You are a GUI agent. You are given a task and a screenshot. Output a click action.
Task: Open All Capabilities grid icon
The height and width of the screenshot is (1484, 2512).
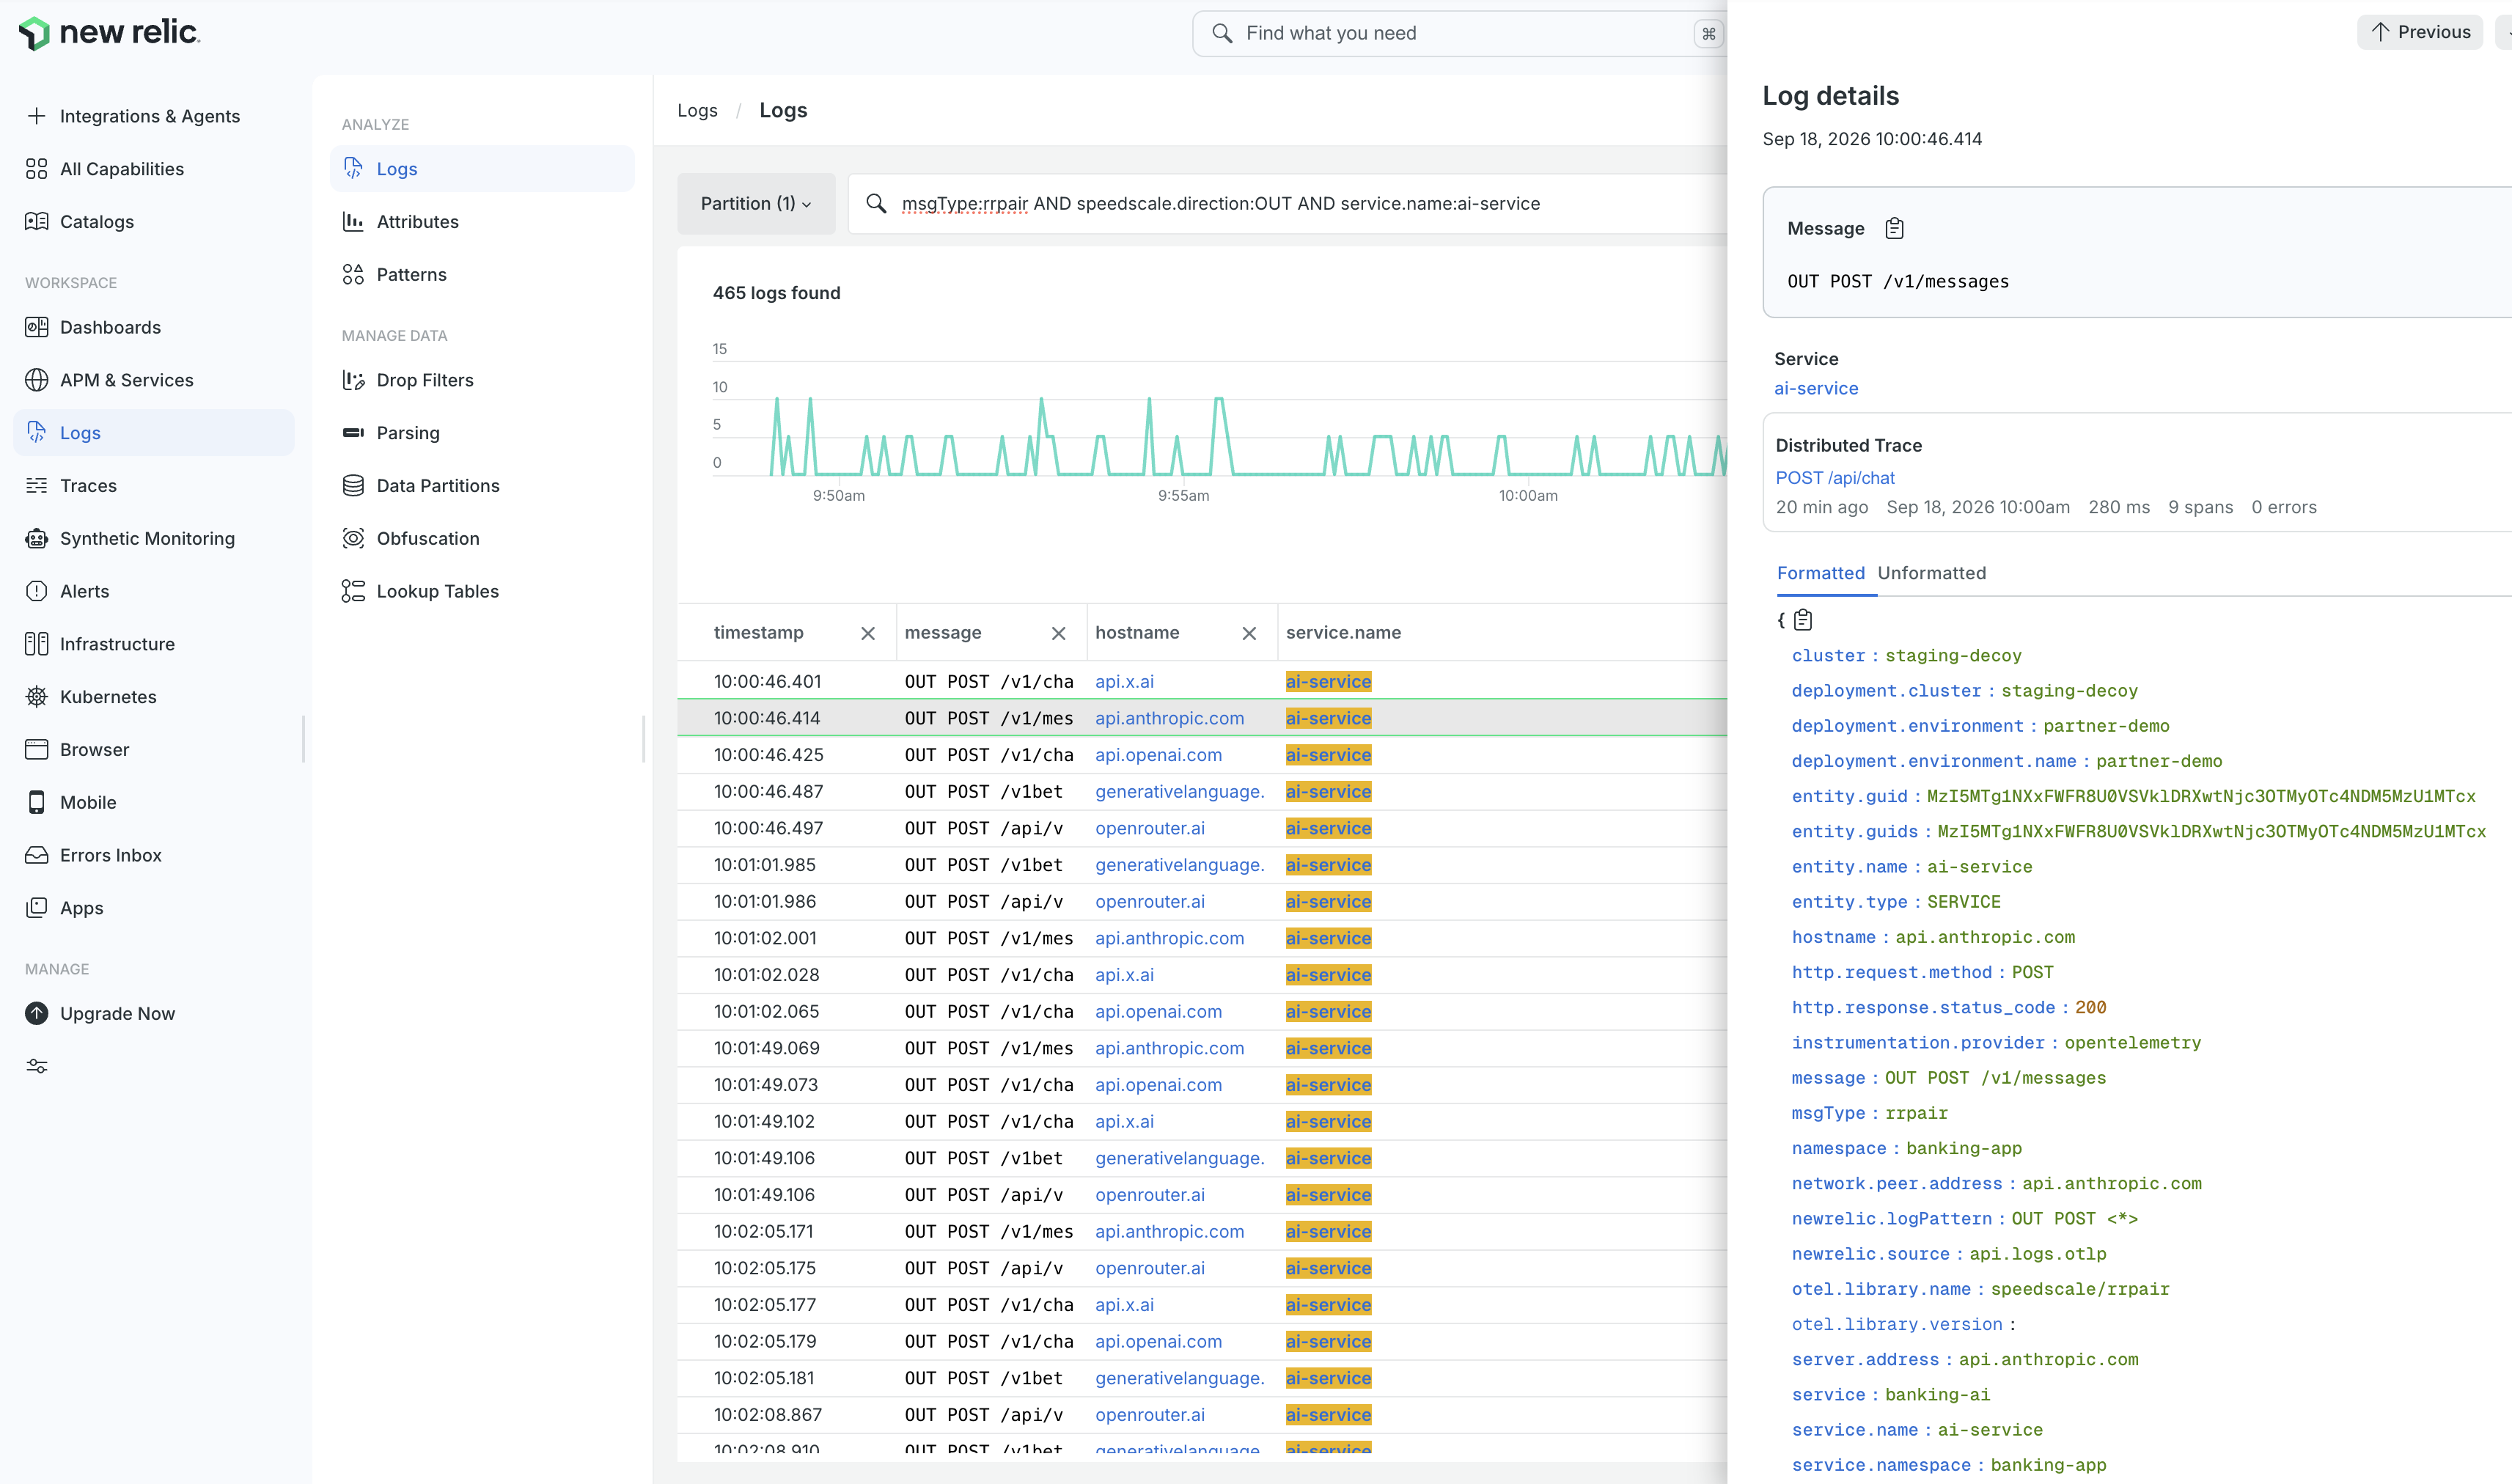[x=37, y=169]
